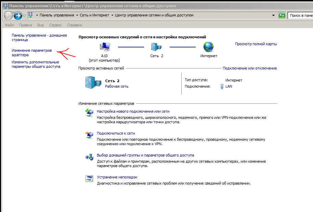Click the LAN connection link

[x=229, y=86]
